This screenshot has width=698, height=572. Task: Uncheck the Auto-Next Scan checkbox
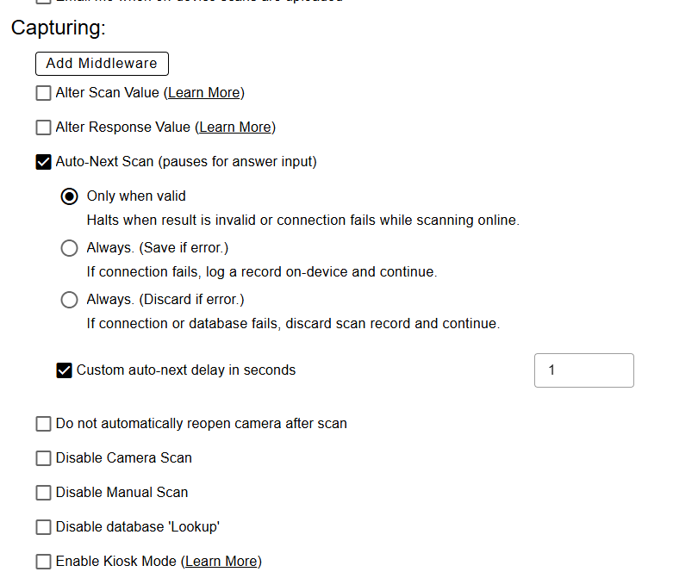tap(43, 162)
